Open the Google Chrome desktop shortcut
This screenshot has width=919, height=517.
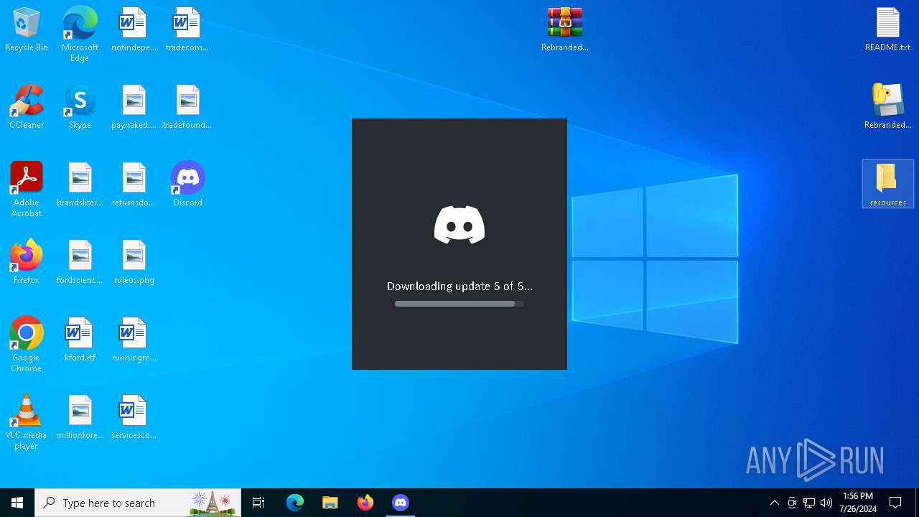tap(27, 345)
